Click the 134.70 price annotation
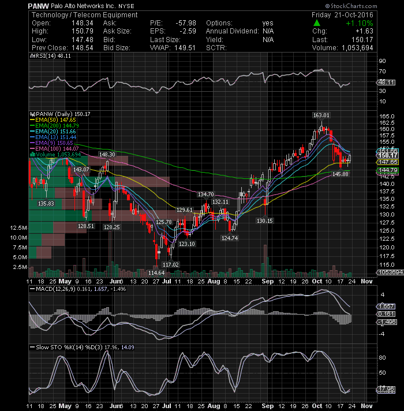The image size is (404, 411). [x=205, y=194]
